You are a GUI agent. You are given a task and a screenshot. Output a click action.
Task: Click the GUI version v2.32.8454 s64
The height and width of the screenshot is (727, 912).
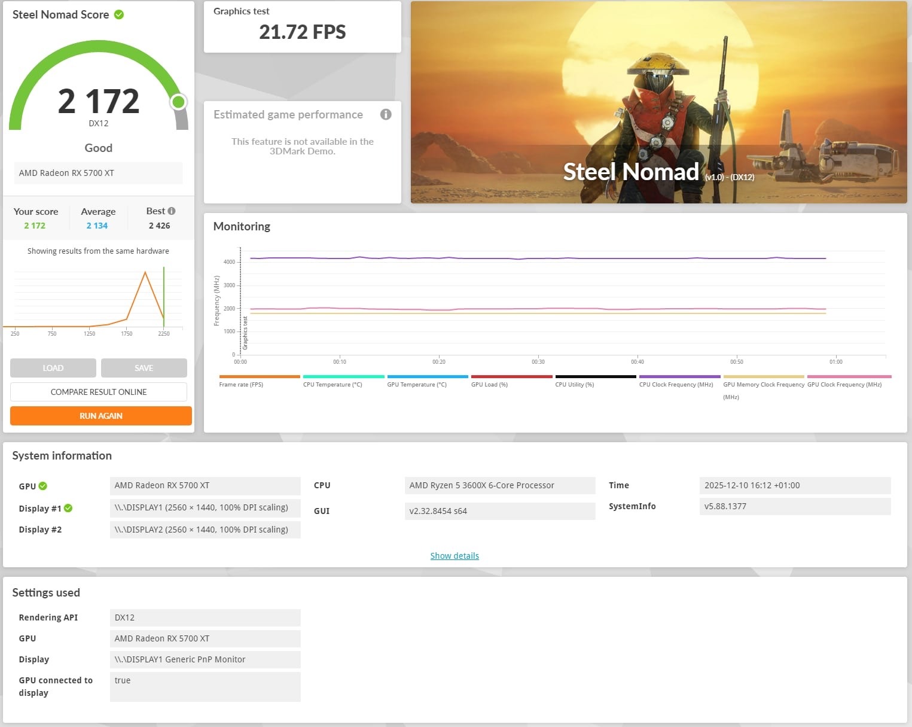pos(500,511)
